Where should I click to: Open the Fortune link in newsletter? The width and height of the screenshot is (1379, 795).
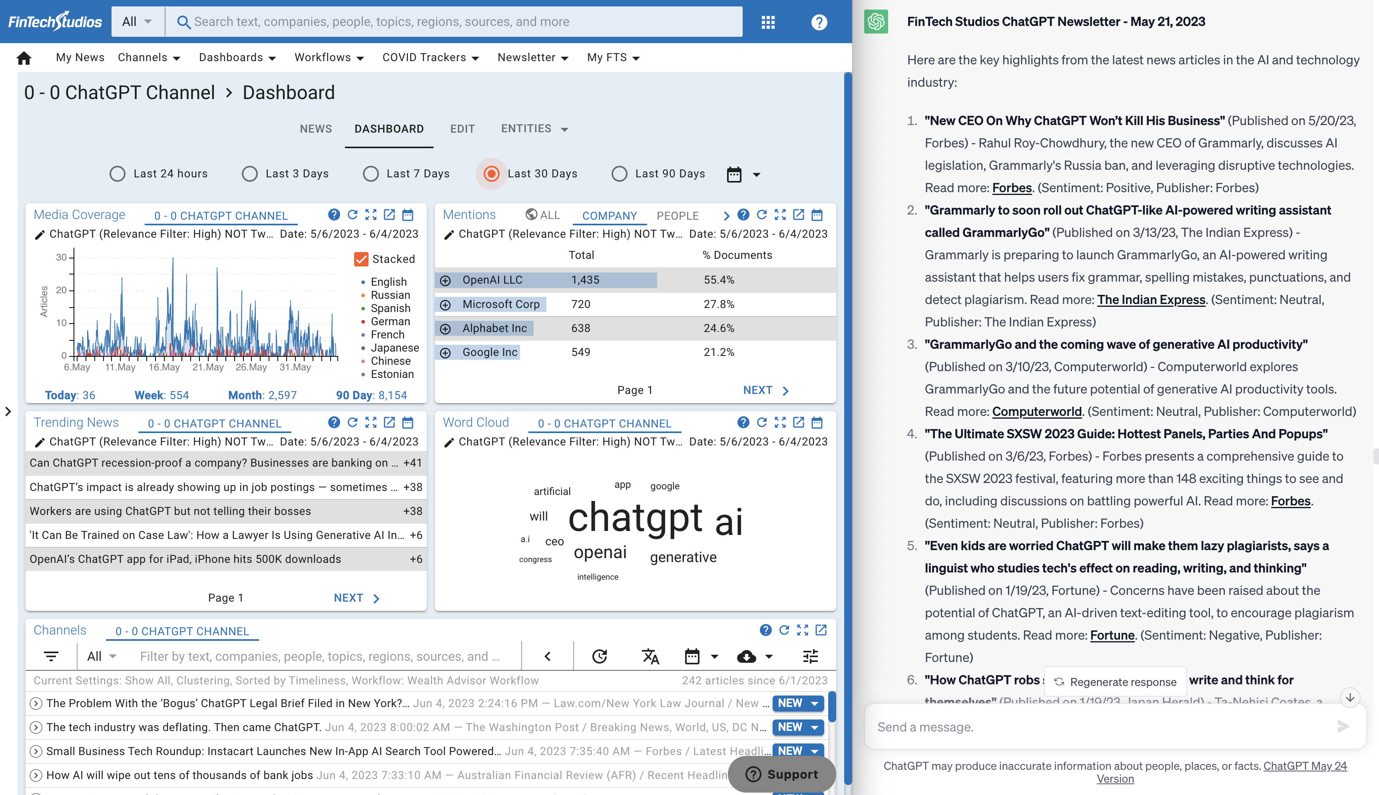click(x=1112, y=635)
